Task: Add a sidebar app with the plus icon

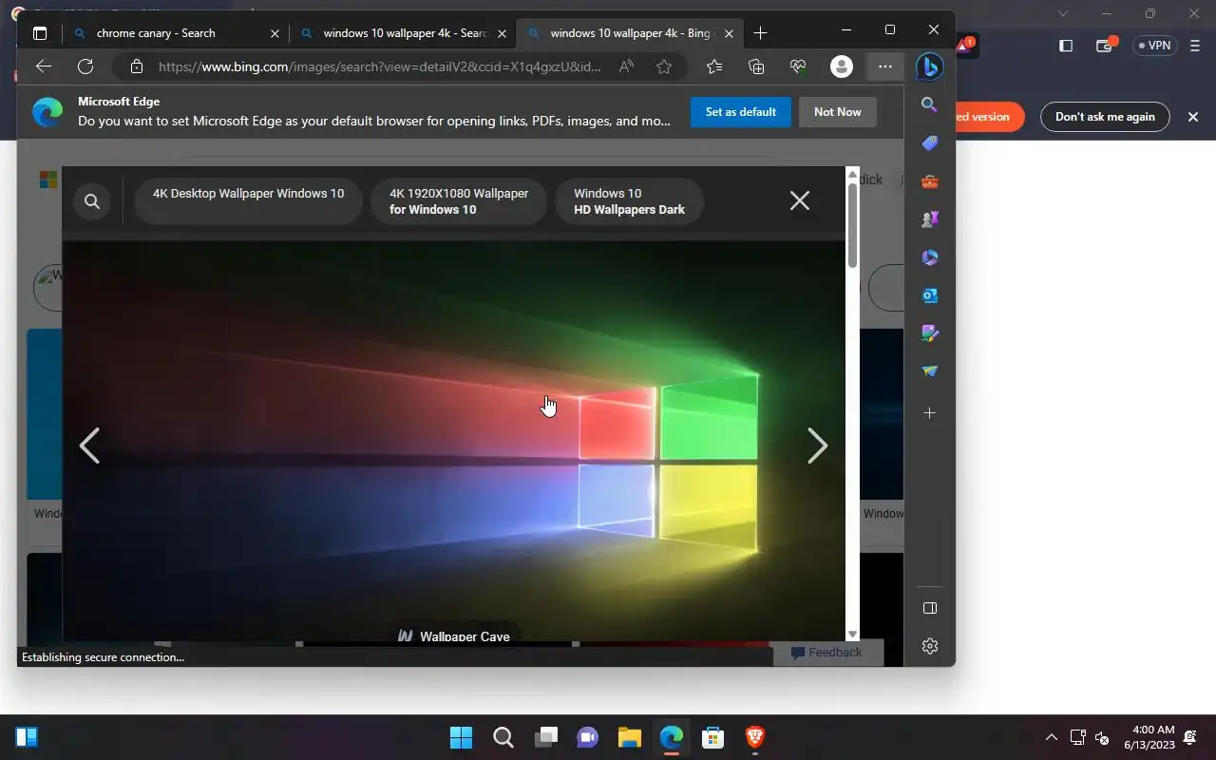Action: coord(929,412)
